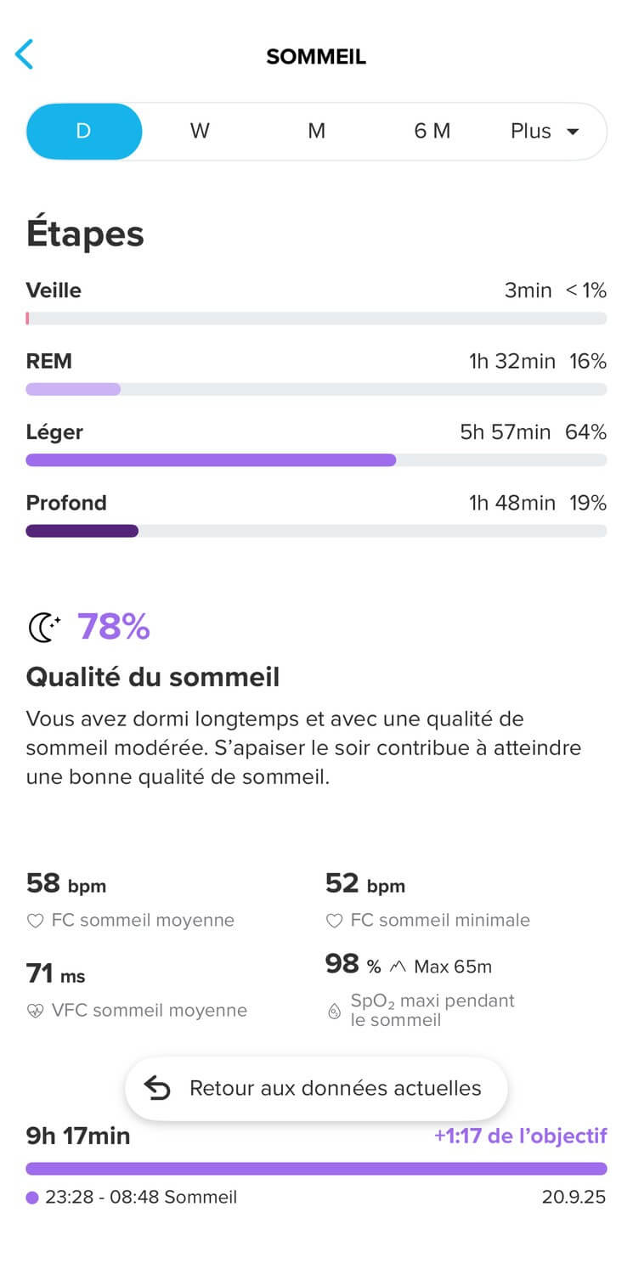This screenshot has height=1274, width=633.
Task: Tap the Léger sleep stage bar
Action: tap(316, 460)
